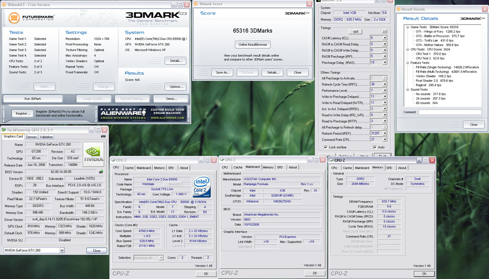Open Cache tab in first CPU-Z window
The height and width of the screenshot is (279, 489).
point(129,168)
